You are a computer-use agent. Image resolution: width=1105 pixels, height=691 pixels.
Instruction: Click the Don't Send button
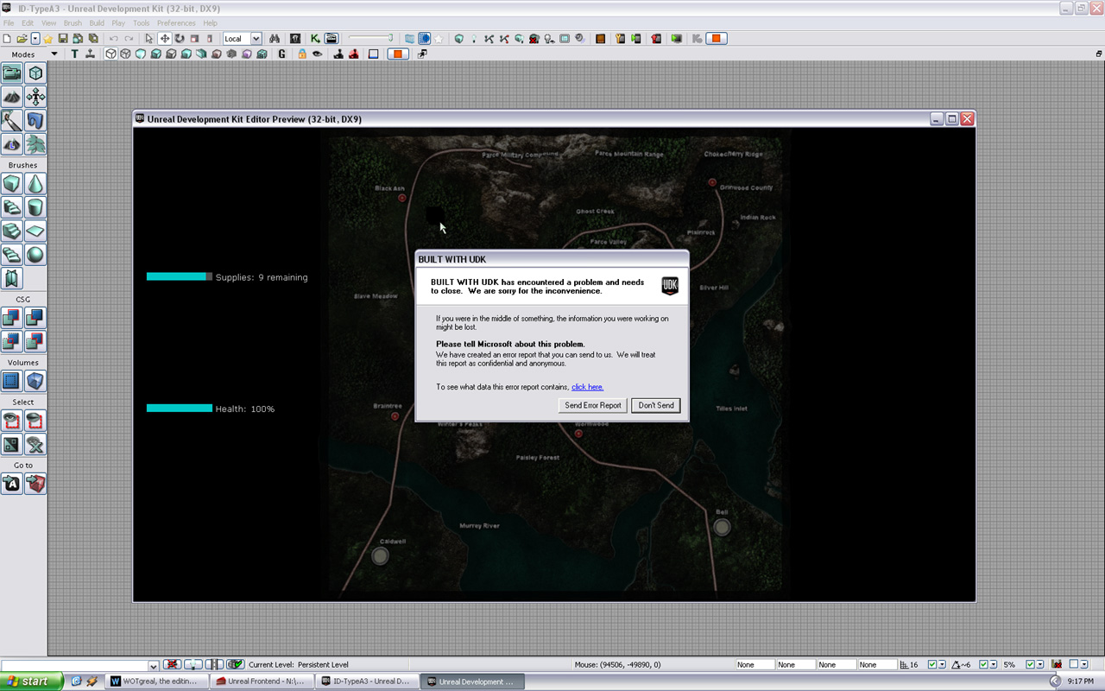[x=655, y=405]
